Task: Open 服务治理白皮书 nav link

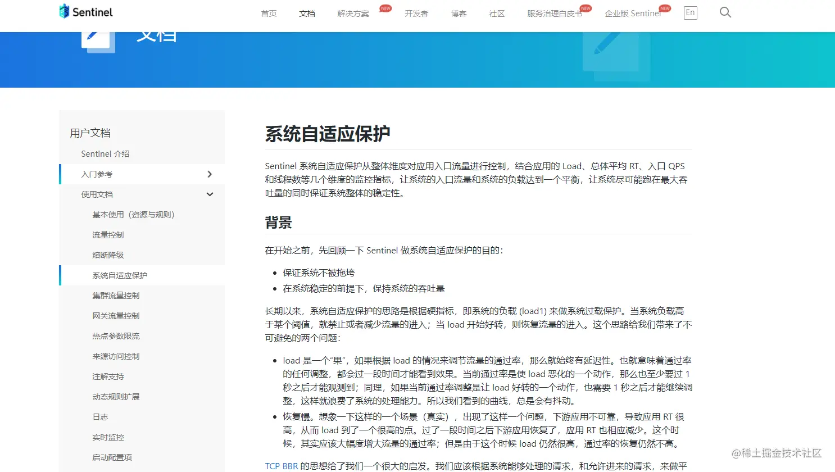Action: [555, 13]
